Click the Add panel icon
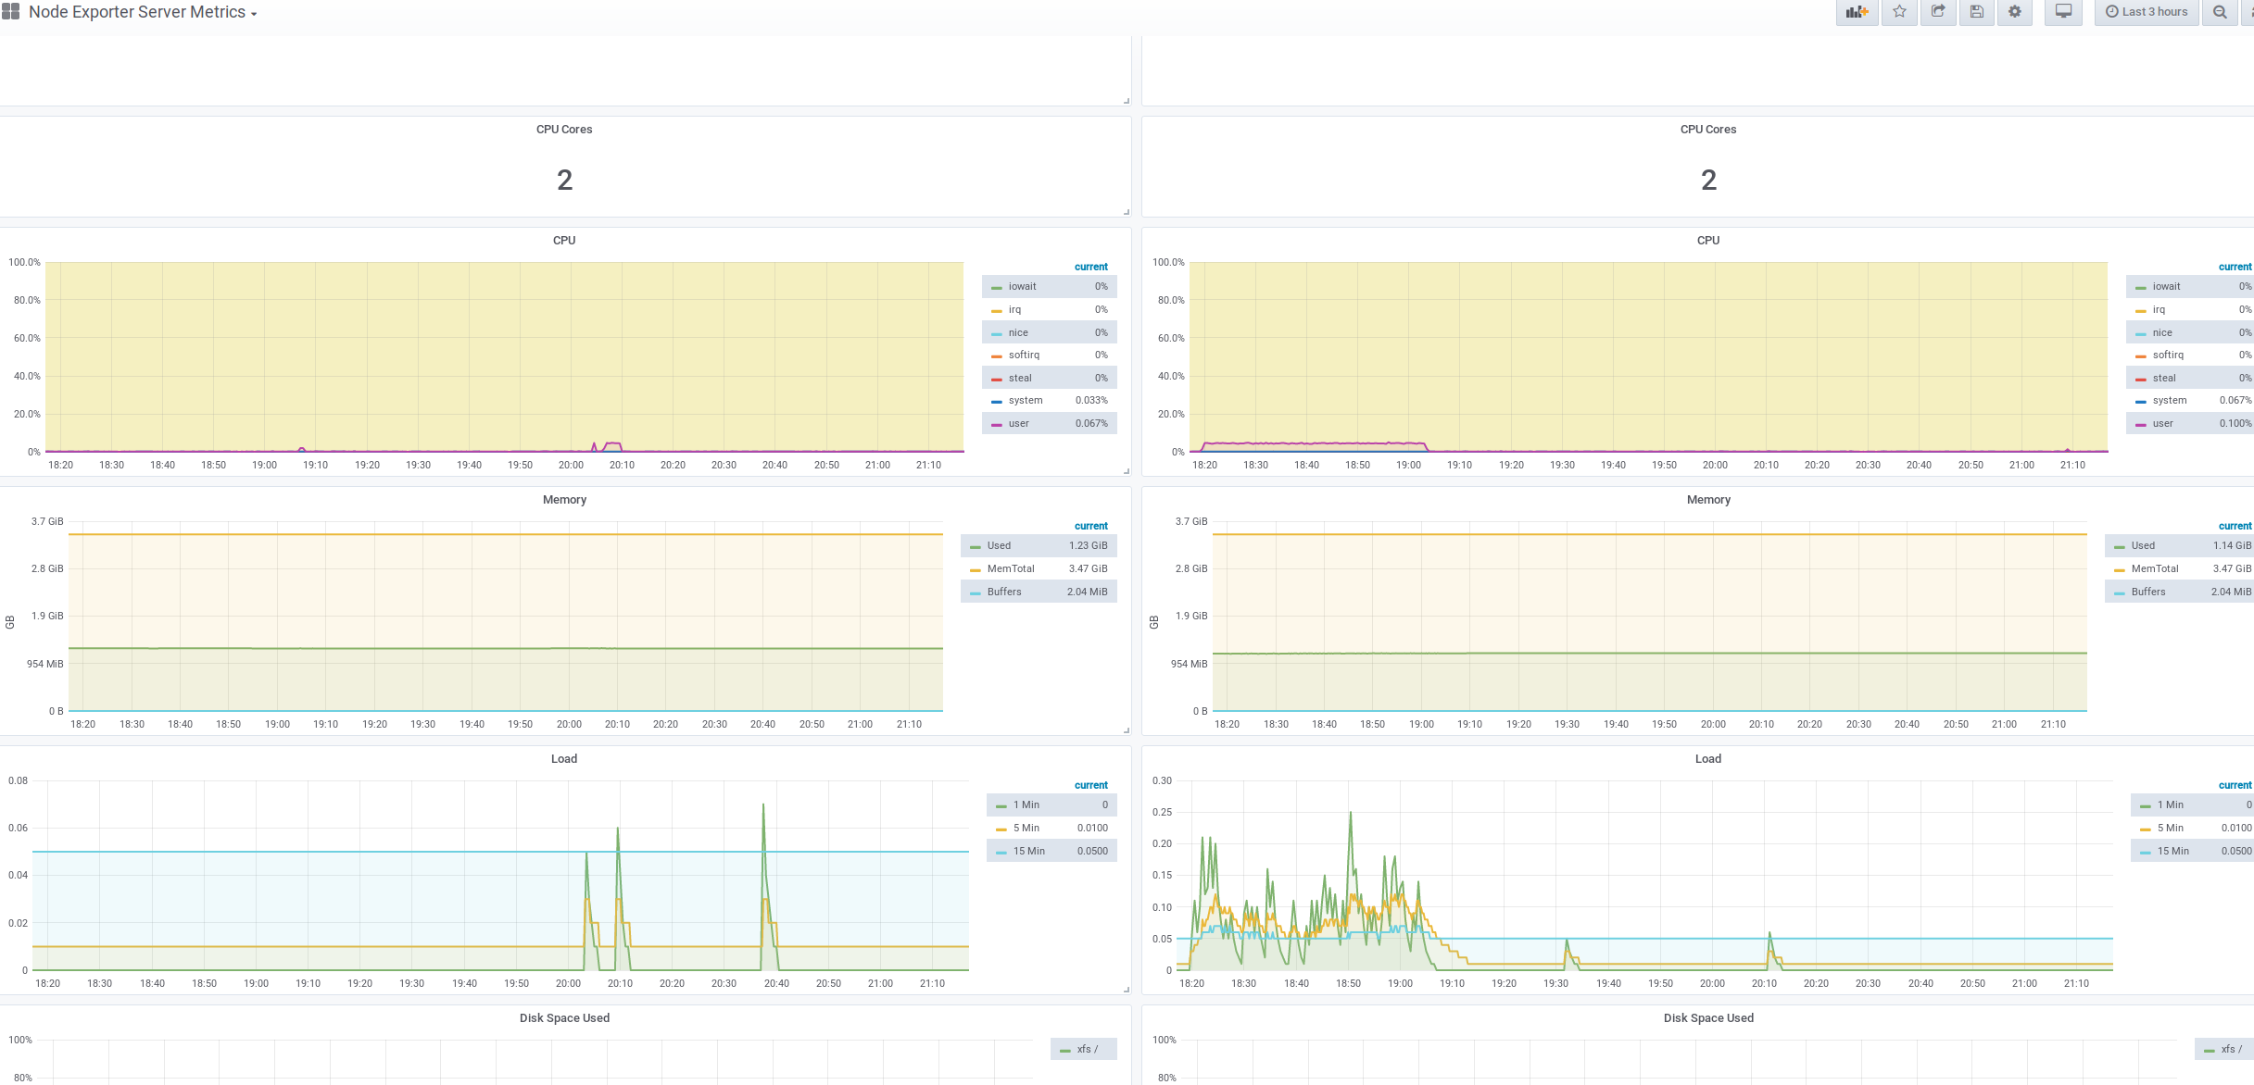 tap(1857, 12)
